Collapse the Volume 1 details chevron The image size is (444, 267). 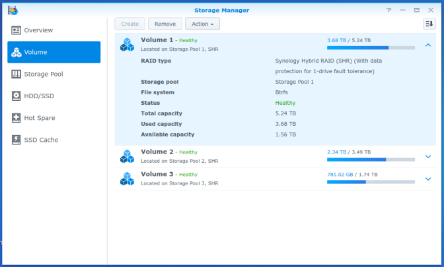[428, 45]
